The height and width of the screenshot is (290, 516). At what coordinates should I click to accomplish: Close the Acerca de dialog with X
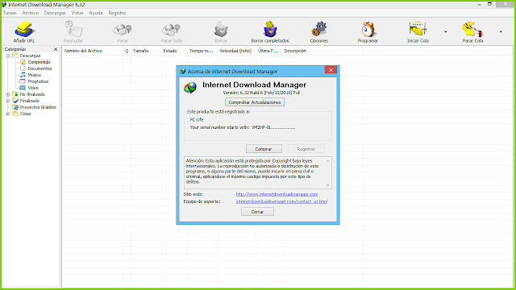[331, 70]
